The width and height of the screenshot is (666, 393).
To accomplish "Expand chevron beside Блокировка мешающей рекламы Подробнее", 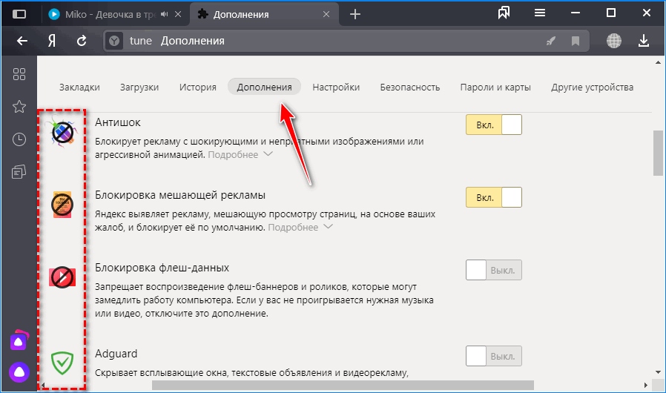I will 328,226.
